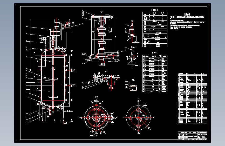Select the motor on top of the vessel
Screen dimensions: 225x146
pos(57,23)
